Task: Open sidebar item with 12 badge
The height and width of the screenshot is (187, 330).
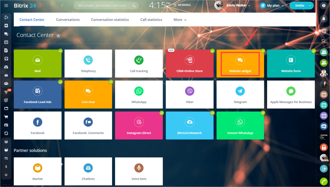Action: [x=7, y=92]
